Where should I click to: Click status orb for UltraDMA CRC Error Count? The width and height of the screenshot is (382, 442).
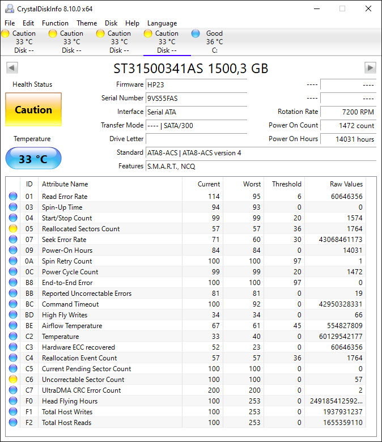[x=13, y=390]
